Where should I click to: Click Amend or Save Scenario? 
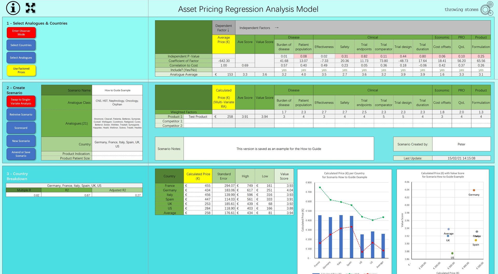[x=21, y=154]
